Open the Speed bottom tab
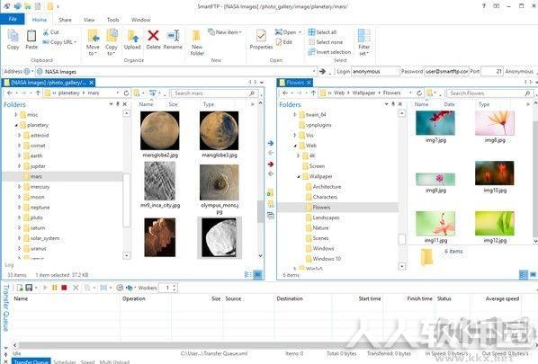The image size is (538, 364). tap(87, 361)
